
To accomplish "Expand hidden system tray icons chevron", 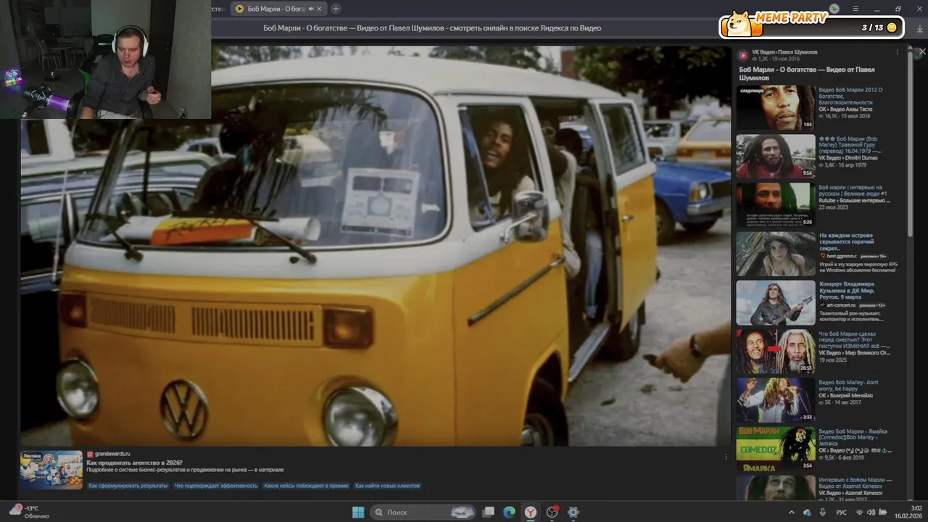I will pos(791,512).
